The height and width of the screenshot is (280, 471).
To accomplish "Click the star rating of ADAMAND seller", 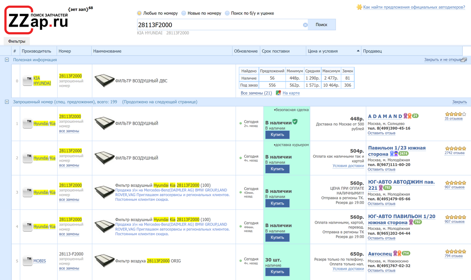I will [455, 114].
